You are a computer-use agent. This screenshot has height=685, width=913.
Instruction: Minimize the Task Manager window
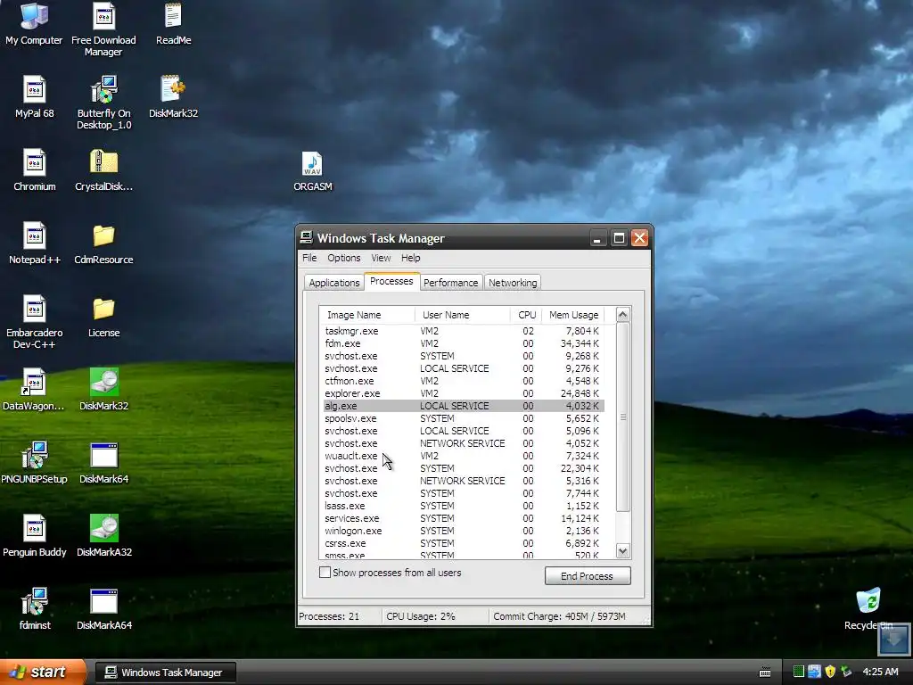pyautogui.click(x=597, y=237)
